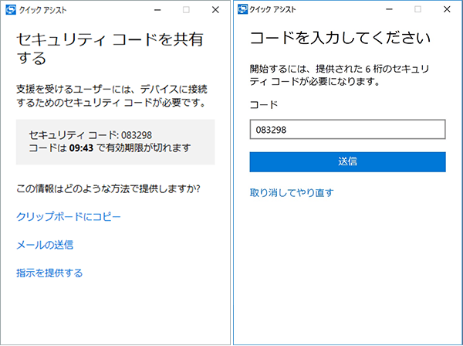Click the right window title クイック アシスト
This screenshot has width=463, height=346.
point(273,9)
